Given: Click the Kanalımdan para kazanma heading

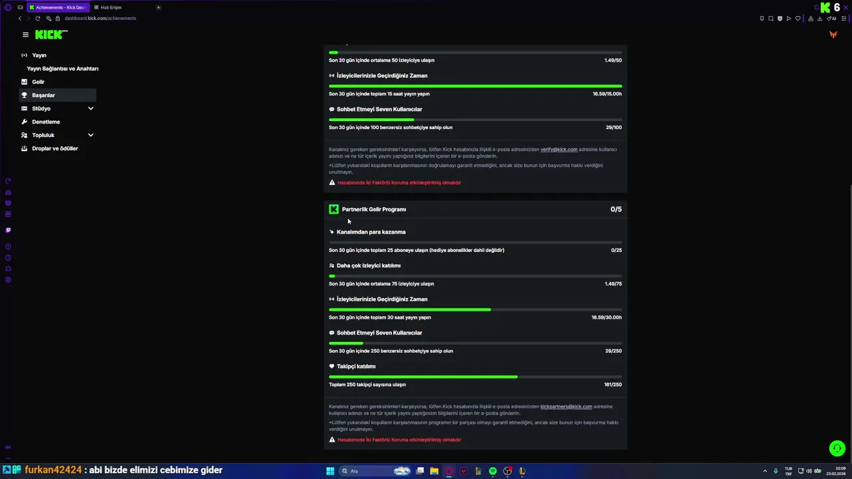Looking at the screenshot, I should click(371, 232).
